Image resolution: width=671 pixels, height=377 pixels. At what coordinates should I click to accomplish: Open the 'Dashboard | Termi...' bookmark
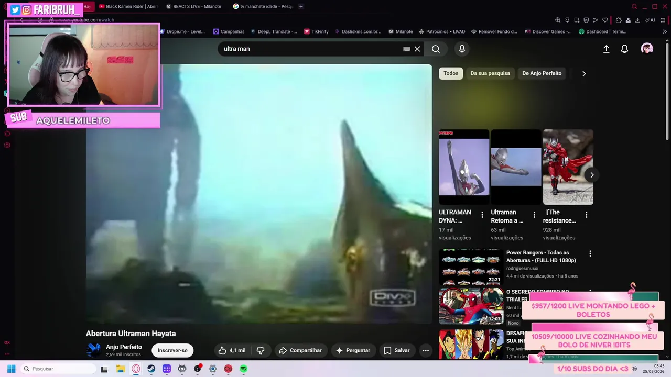click(603, 31)
